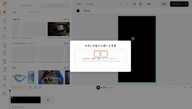The image size is (192, 109).
Task: Select the 10 Seconds New Year Countdown template
Action: pyautogui.click(x=51, y=53)
